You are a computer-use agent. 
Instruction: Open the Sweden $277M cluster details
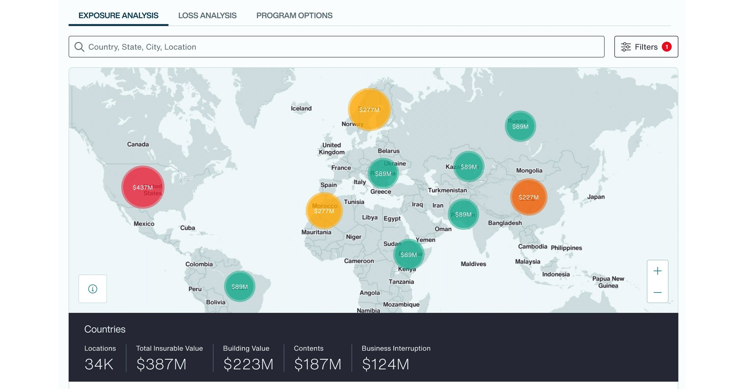pyautogui.click(x=369, y=110)
